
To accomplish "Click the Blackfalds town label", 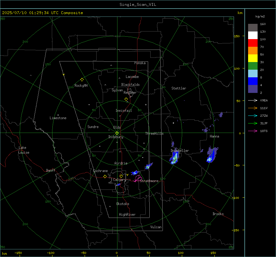I will click(x=130, y=85).
